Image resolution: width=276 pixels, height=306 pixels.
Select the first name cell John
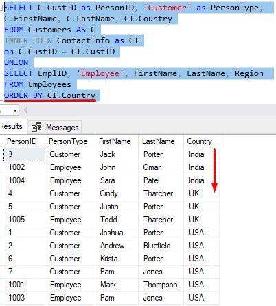(x=117, y=167)
